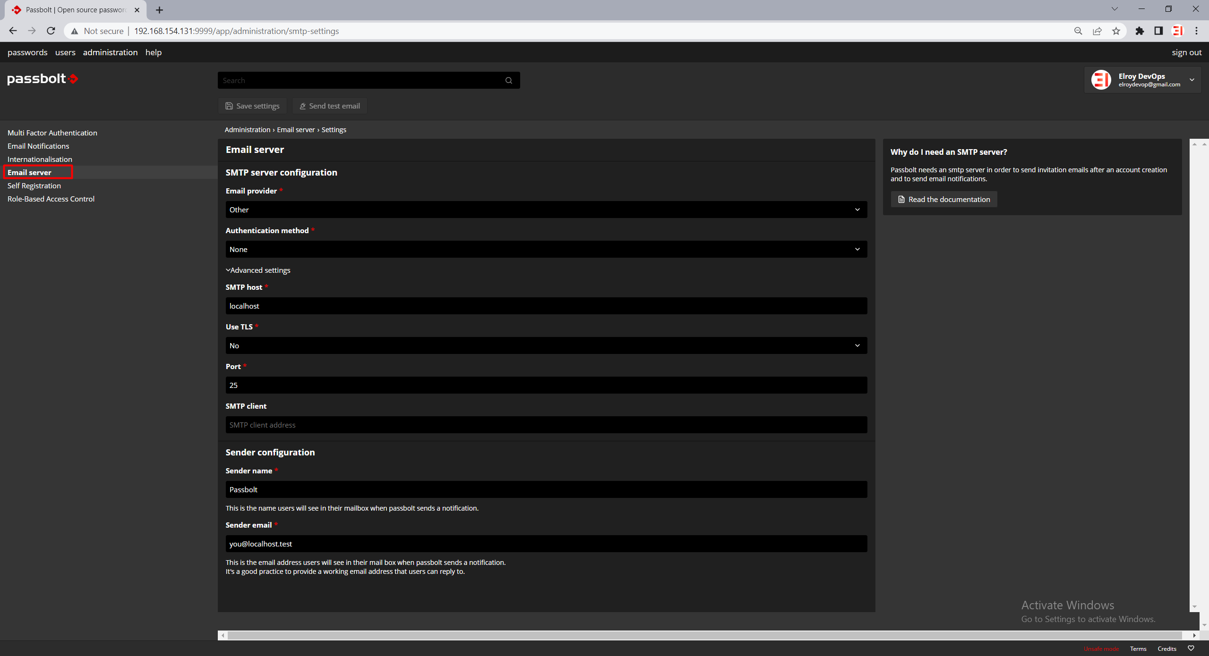The image size is (1209, 656).
Task: Open a new browser tab
Action: pos(160,10)
